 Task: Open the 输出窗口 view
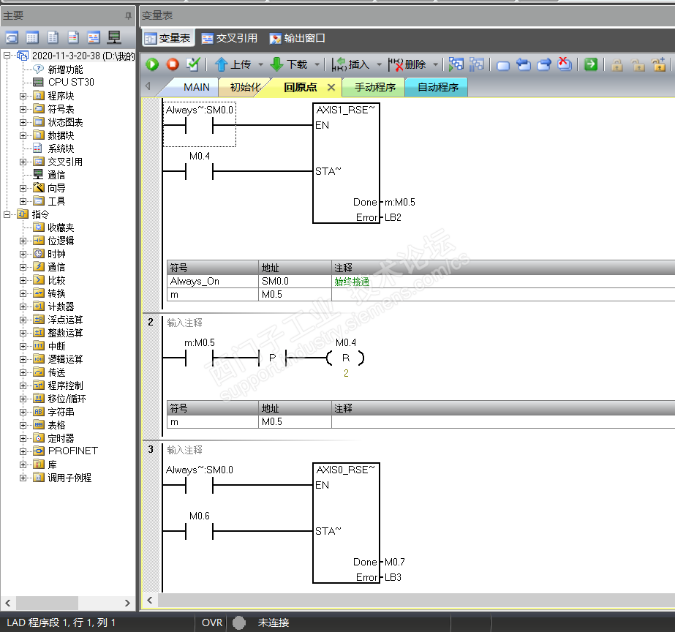point(297,38)
